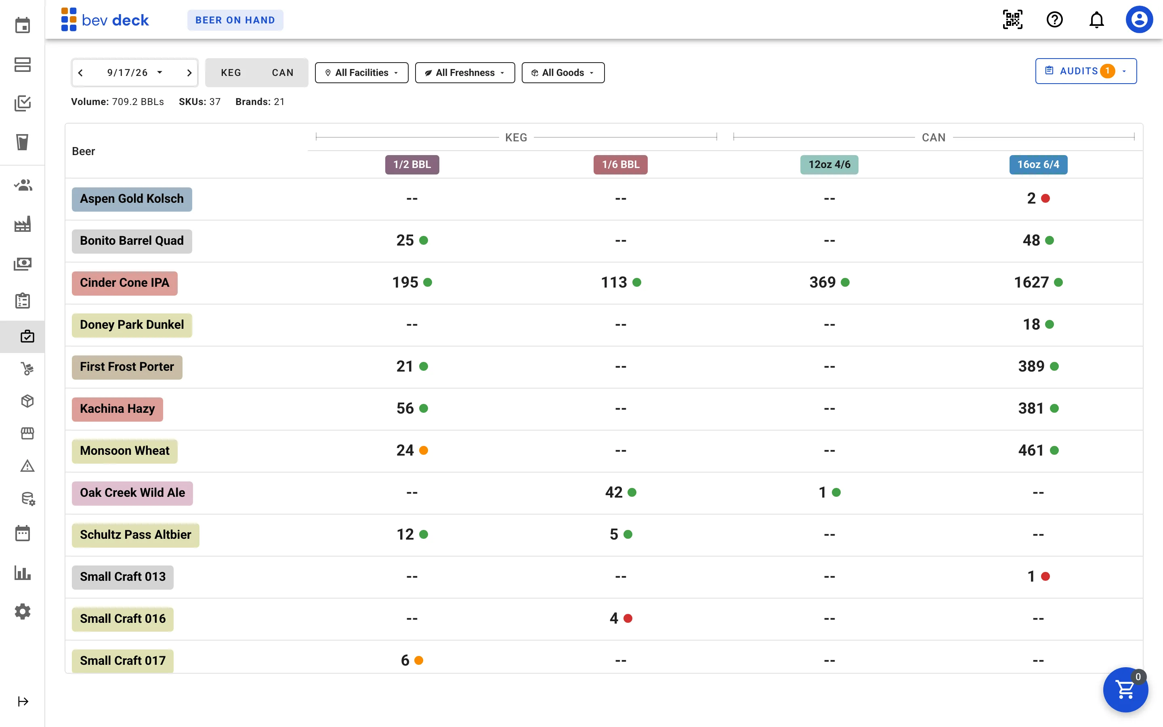1163x727 pixels.
Task: Go to the previous date
Action: click(x=81, y=73)
